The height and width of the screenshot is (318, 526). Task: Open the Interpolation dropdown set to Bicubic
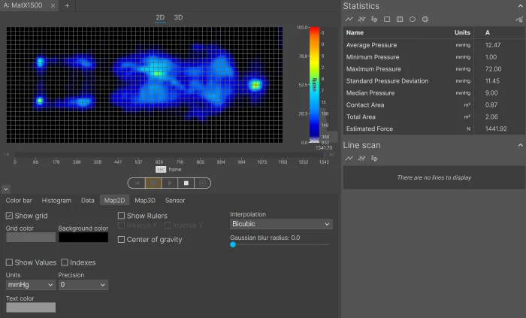click(x=280, y=224)
